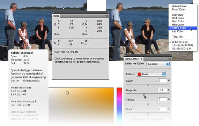Screen dimensions: 199x126
Task: Click the Magenta: 32 % text line
Action: (x=20, y=60)
